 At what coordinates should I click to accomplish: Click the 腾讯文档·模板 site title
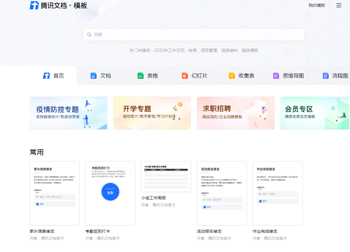tap(64, 6)
